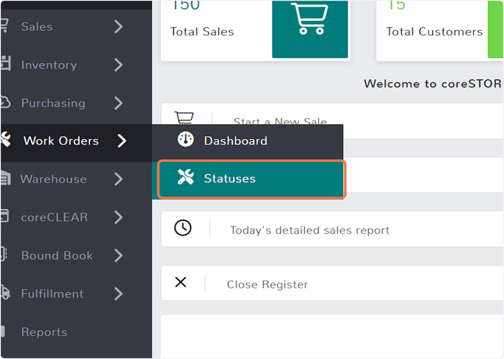The height and width of the screenshot is (359, 504).
Task: Expand the Warehouse submenu chevron
Action: 118,179
